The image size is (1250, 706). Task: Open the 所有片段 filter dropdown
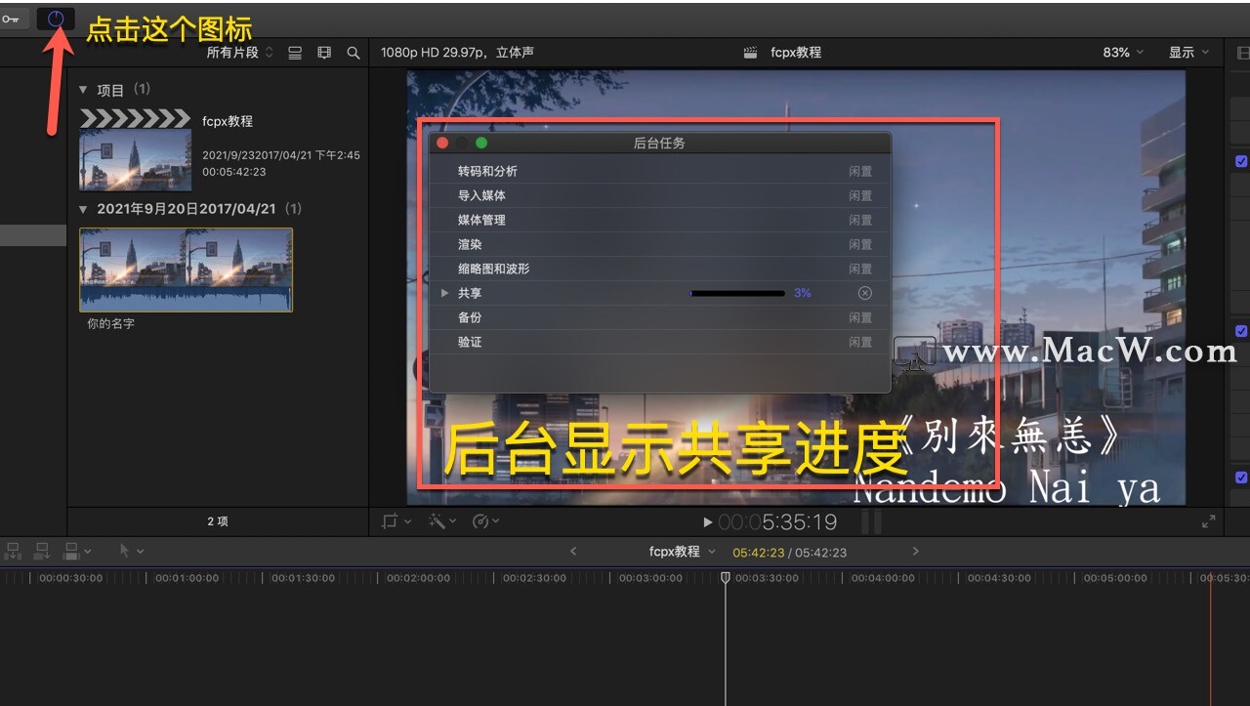(x=240, y=53)
